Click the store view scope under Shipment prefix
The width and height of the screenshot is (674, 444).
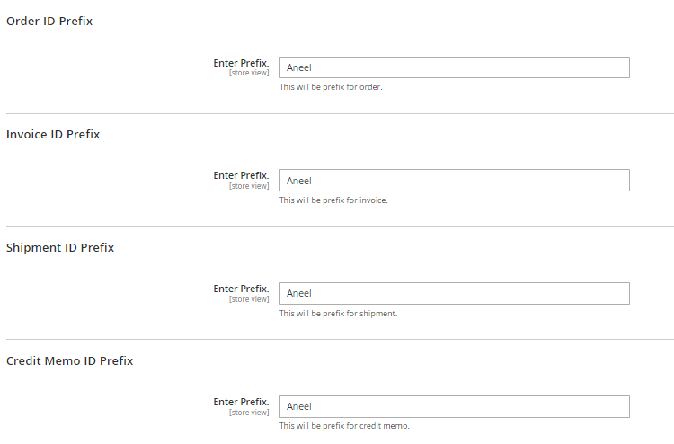click(249, 299)
